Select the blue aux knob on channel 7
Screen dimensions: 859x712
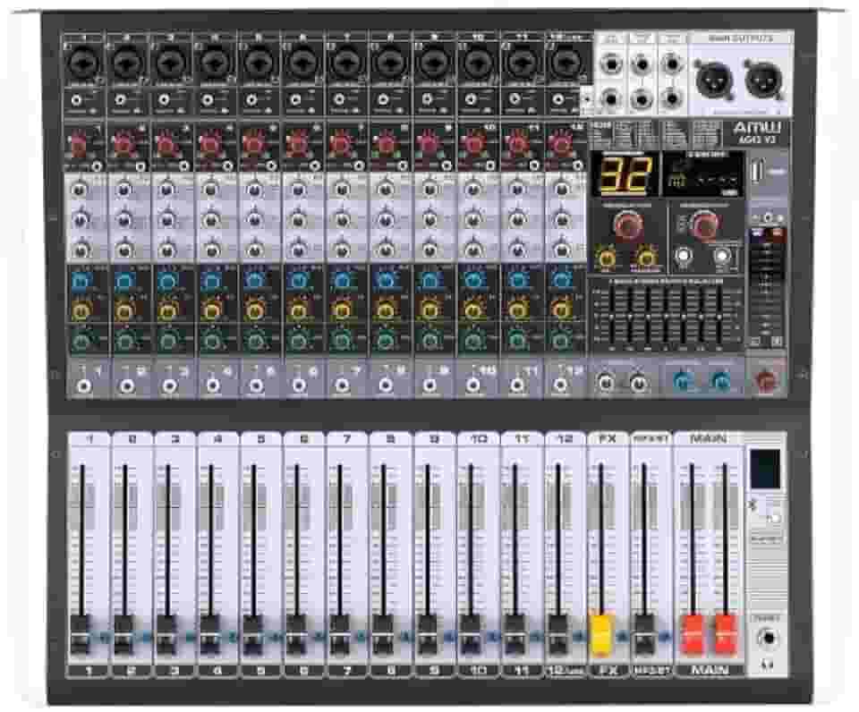343,280
